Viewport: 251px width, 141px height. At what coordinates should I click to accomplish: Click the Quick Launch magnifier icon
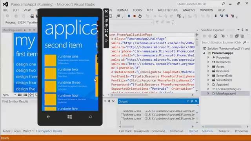pos(223,4)
